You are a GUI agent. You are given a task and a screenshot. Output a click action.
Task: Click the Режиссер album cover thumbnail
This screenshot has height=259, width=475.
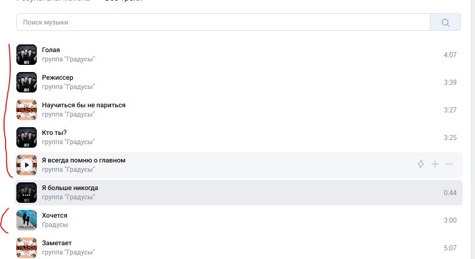click(27, 82)
